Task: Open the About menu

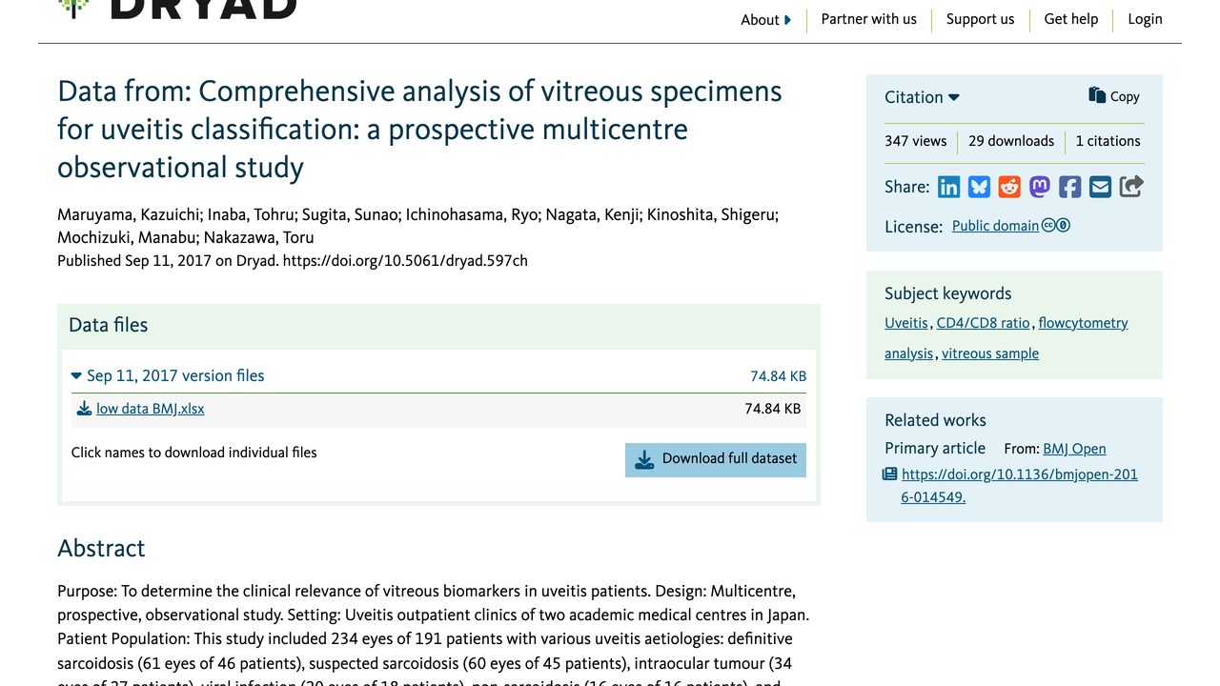Action: pos(766,20)
